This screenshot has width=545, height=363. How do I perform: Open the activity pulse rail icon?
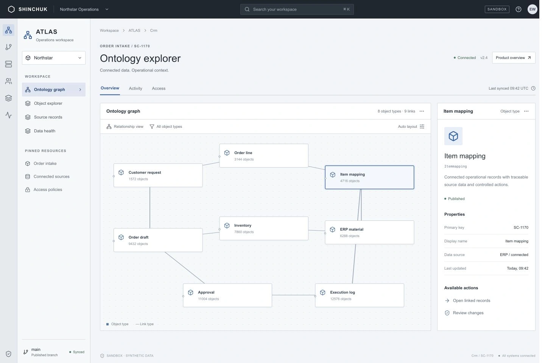(x=9, y=115)
